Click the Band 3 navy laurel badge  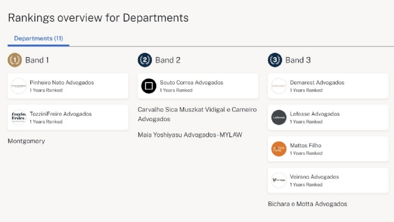point(275,60)
